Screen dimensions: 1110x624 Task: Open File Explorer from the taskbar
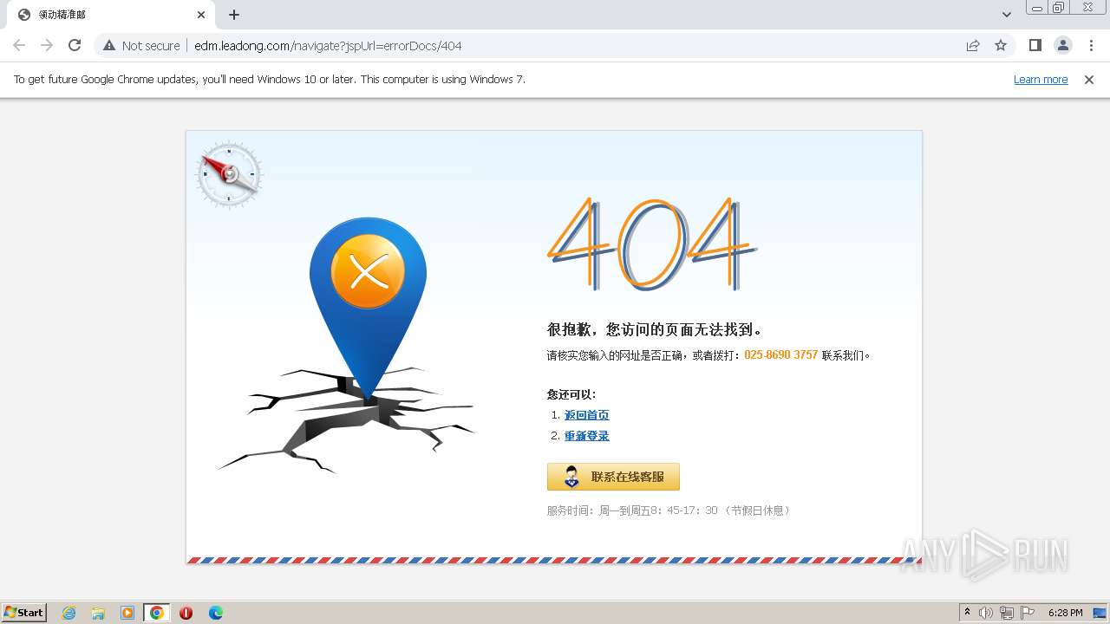click(x=98, y=613)
